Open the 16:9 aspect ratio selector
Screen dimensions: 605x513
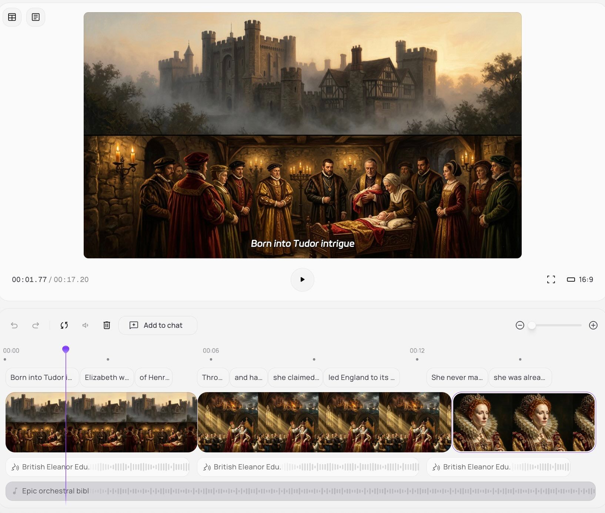click(x=580, y=279)
